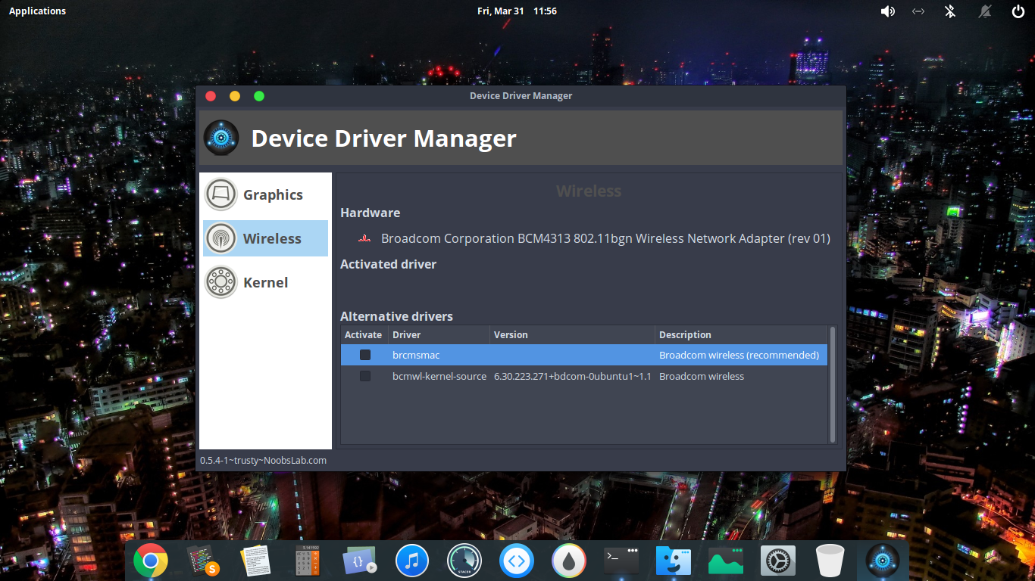Click the Wireless antenna icon in sidebar
The width and height of the screenshot is (1035, 581).
tap(221, 238)
